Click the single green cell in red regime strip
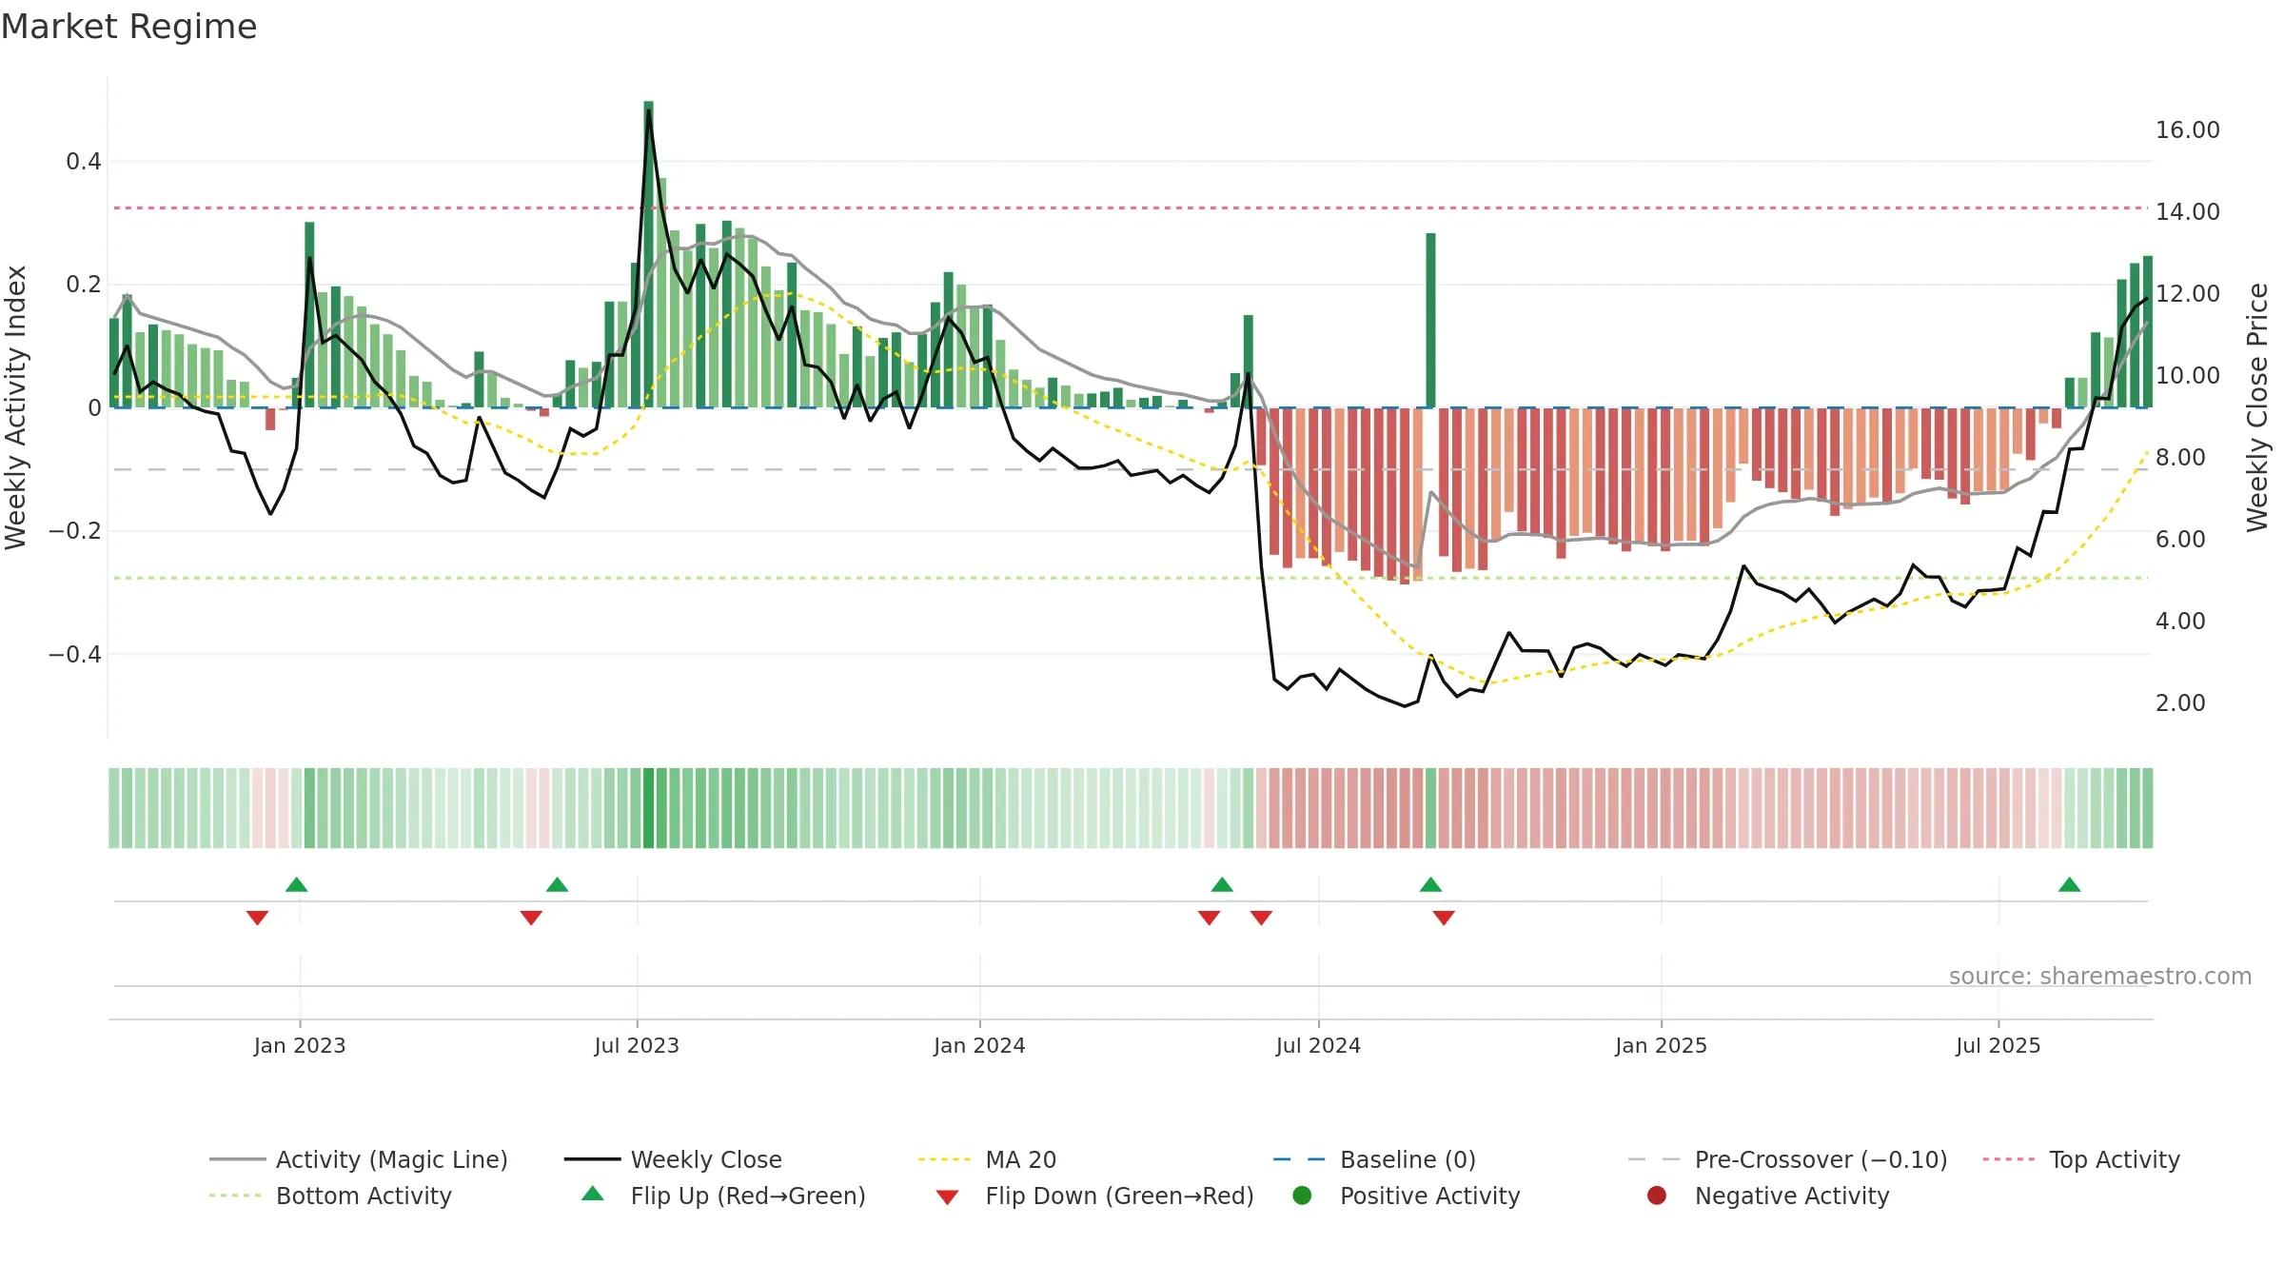Viewport: 2284px width, 1285px height. coord(1430,808)
